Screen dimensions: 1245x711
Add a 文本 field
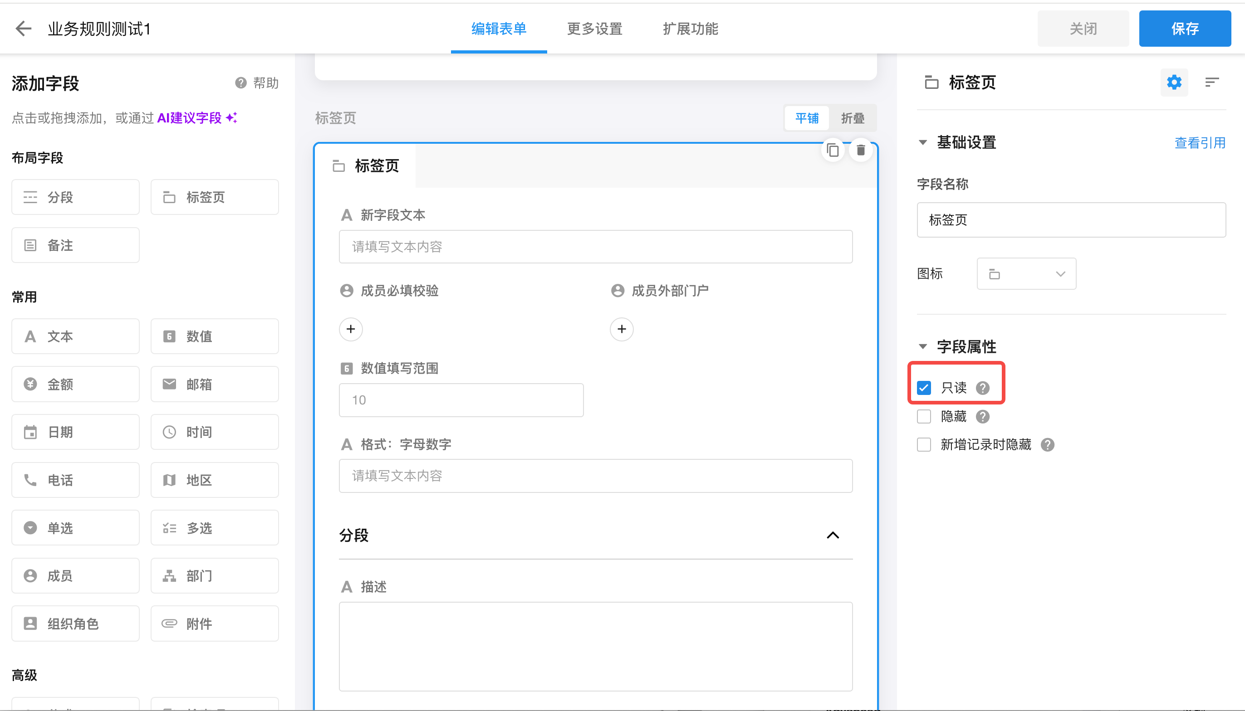[x=75, y=336]
